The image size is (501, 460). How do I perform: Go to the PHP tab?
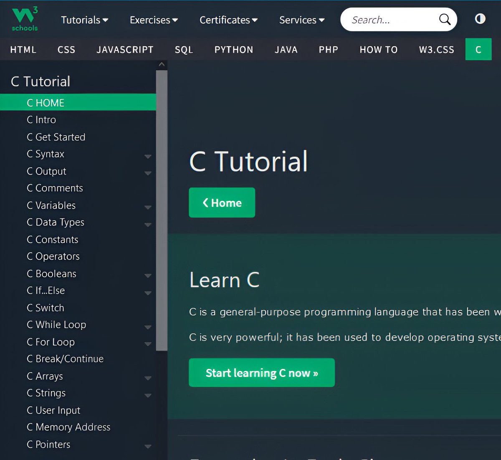329,50
